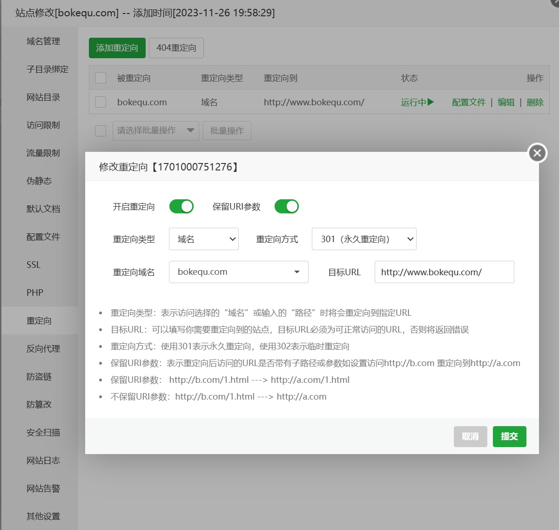Open the 配置文件 link in table row
Screen dimensions: 559x530
[x=469, y=102]
